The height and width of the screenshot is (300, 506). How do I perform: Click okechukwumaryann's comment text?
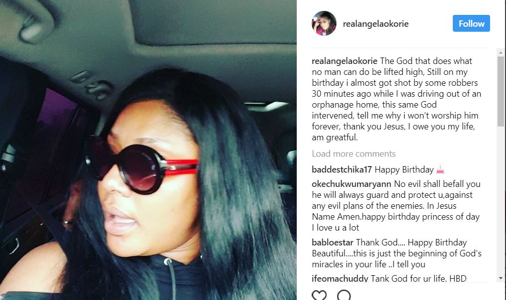(396, 206)
